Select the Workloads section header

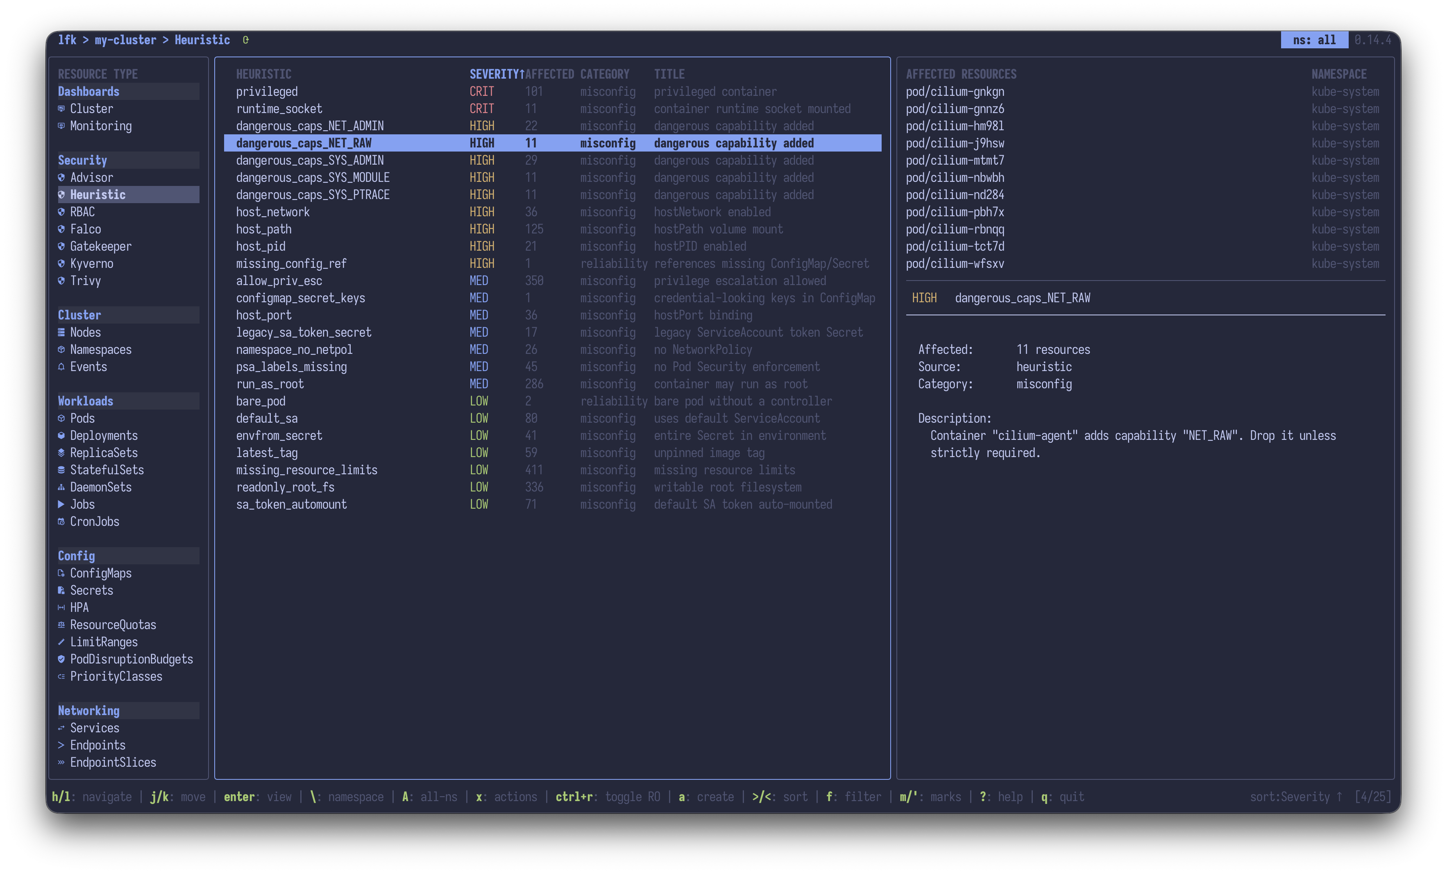tap(128, 401)
